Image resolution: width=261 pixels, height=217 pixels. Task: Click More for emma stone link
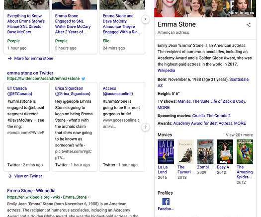34,59
